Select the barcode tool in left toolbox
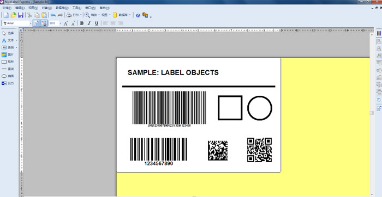Image resolution: width=382 pixels, height=197 pixels. 9,47
